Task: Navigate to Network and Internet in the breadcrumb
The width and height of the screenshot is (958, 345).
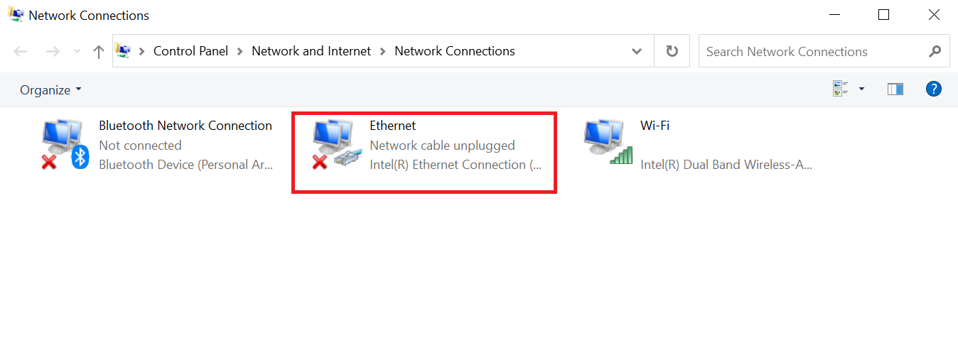Action: [x=311, y=51]
